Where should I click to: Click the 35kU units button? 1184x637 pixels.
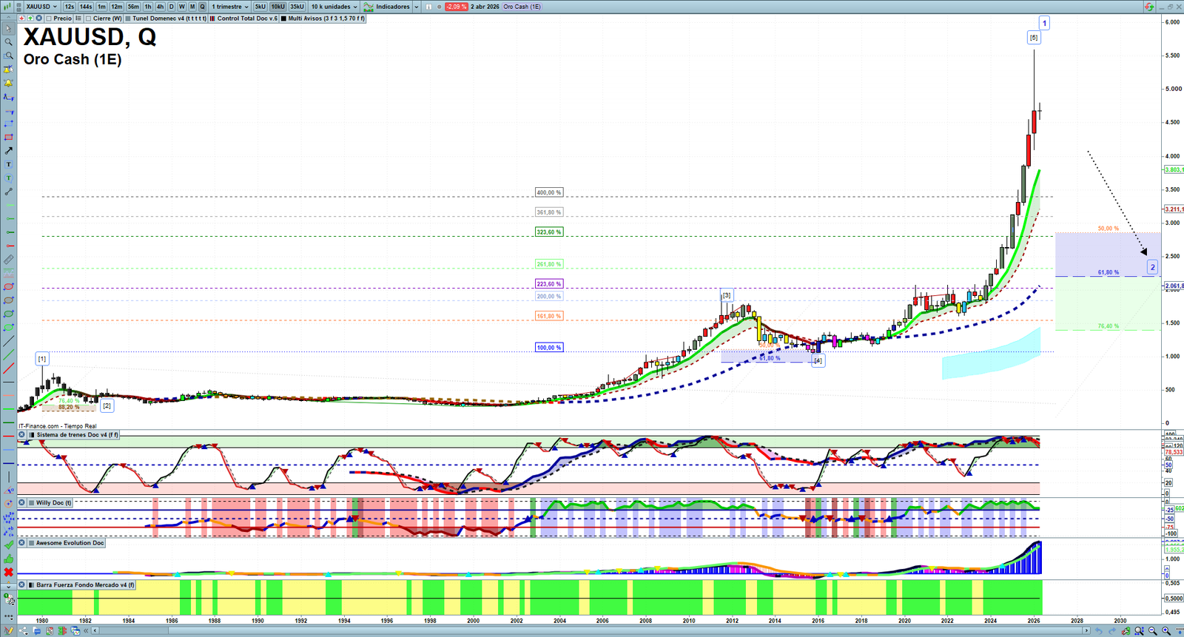297,7
